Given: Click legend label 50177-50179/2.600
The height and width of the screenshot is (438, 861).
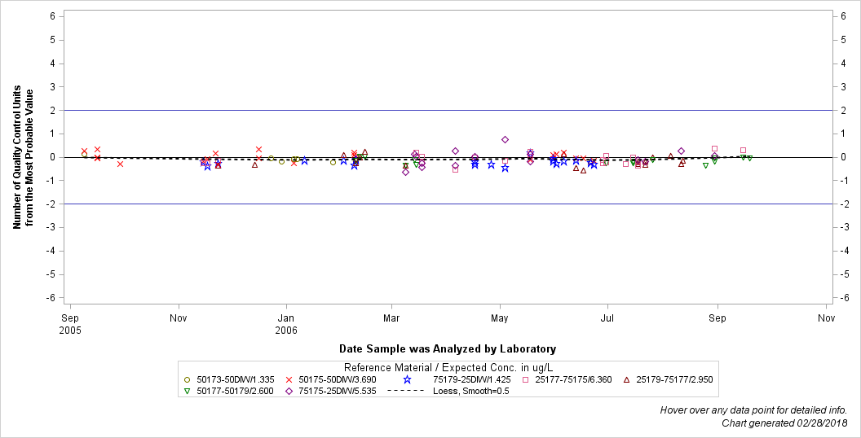Looking at the screenshot, I should 235,392.
